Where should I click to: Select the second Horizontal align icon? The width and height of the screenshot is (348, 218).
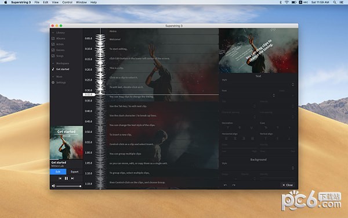(235, 138)
